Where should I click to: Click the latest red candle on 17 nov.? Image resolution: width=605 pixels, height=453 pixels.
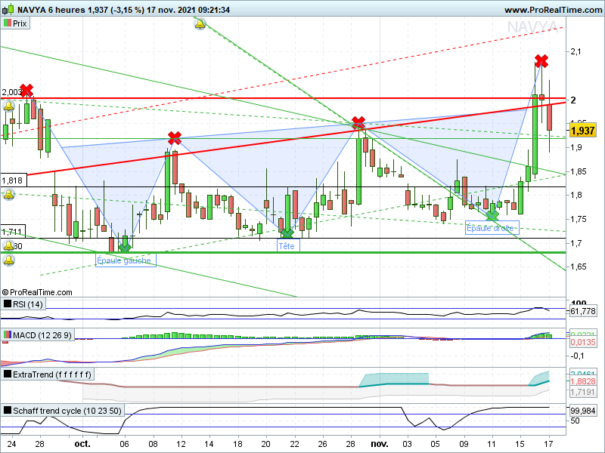pos(550,117)
